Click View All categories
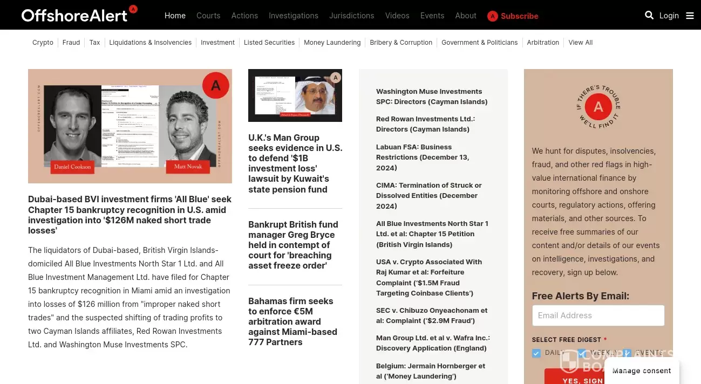 581,43
